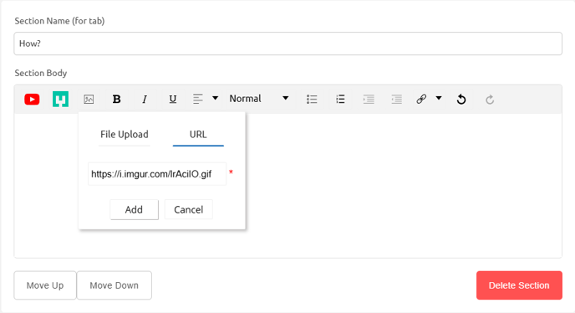This screenshot has width=575, height=313.
Task: Click the image URL input field
Action: tap(157, 174)
